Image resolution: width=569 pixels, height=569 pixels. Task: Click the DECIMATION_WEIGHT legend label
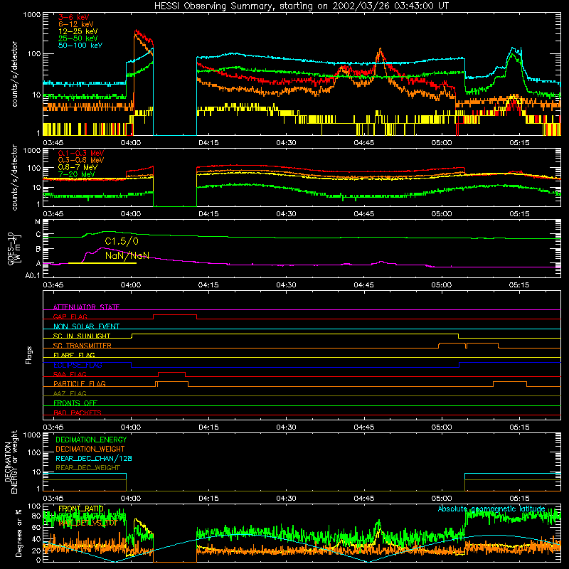[x=90, y=449]
